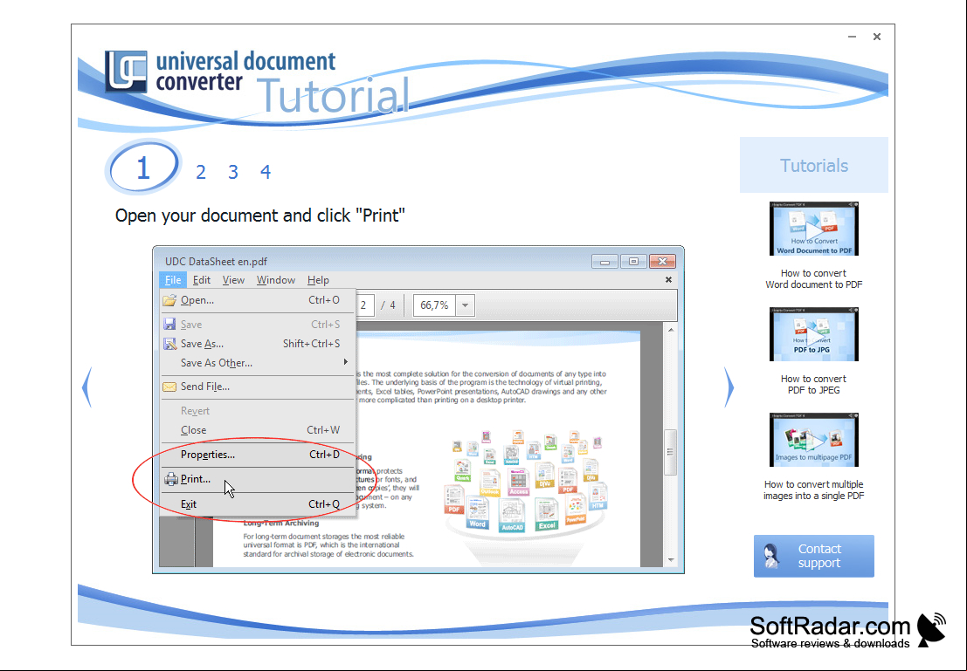Screen dimensions: 967x671
Task: Click the 'How to convert PDF to JPEG' link
Action: coord(813,384)
